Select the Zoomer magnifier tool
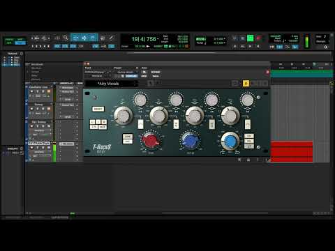Screen dimensions: 335x251 coord(66,38)
